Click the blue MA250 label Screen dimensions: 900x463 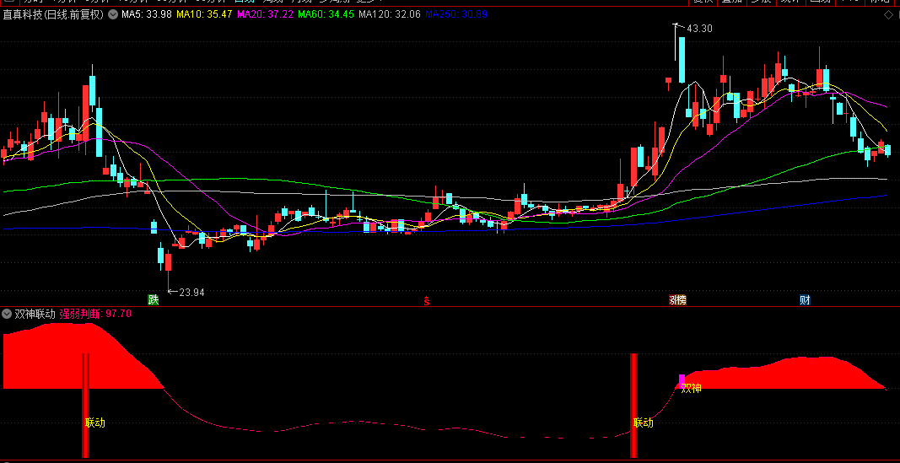click(455, 14)
